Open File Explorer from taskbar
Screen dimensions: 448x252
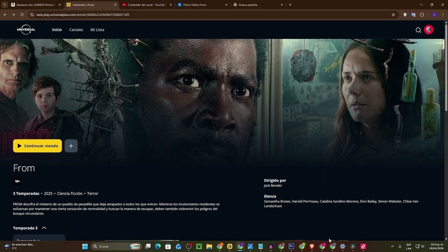(x=209, y=246)
